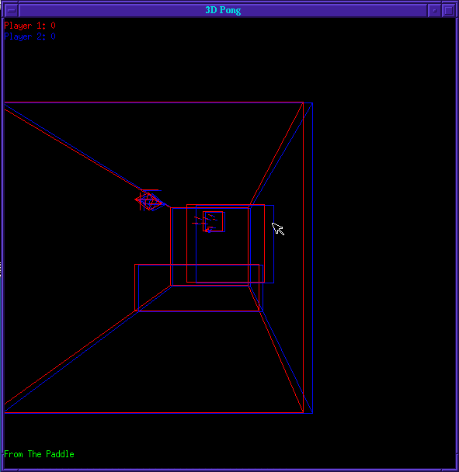Click the blue Player 2 score label
The height and width of the screenshot is (472, 459).
tap(30, 36)
